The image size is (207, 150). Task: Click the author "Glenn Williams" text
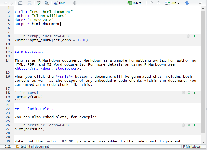(x=49, y=16)
